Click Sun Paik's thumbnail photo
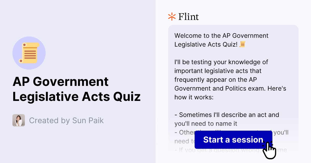 [18, 120]
